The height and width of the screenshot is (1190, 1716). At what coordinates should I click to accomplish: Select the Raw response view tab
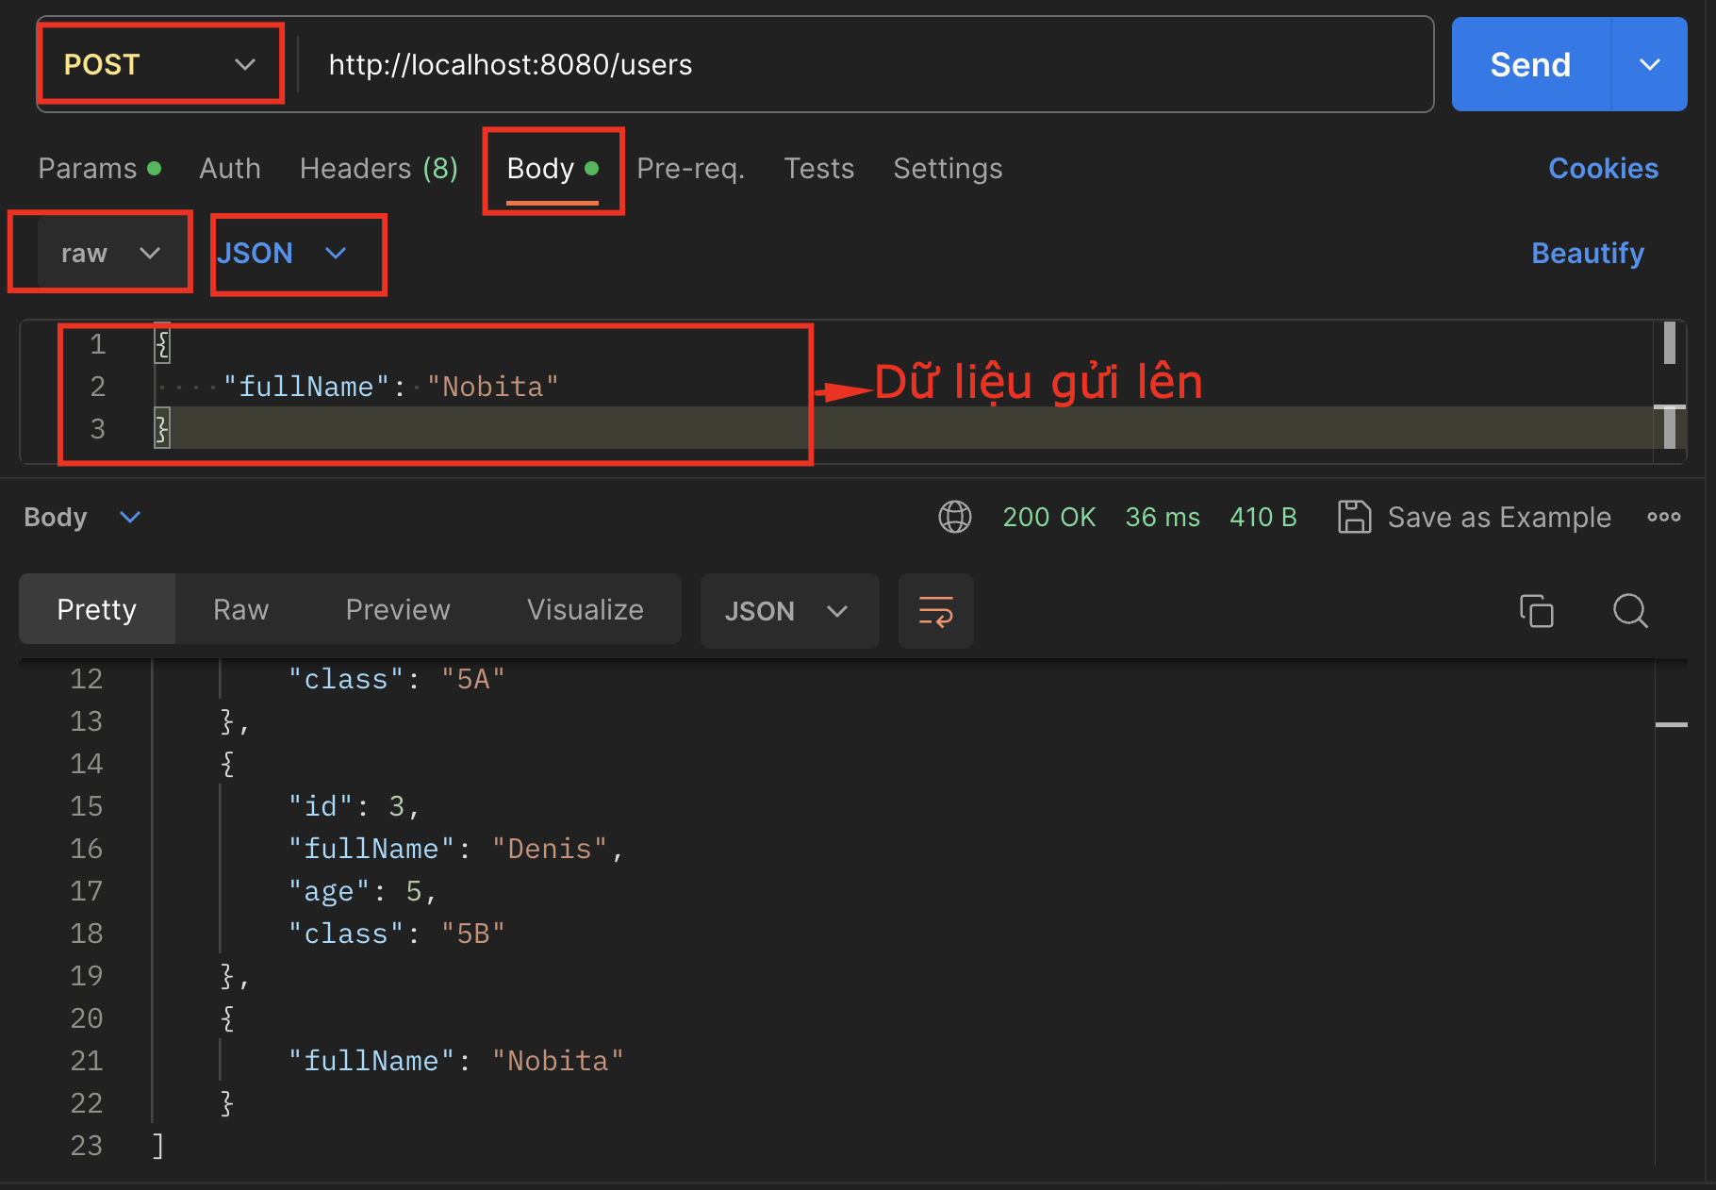240,610
